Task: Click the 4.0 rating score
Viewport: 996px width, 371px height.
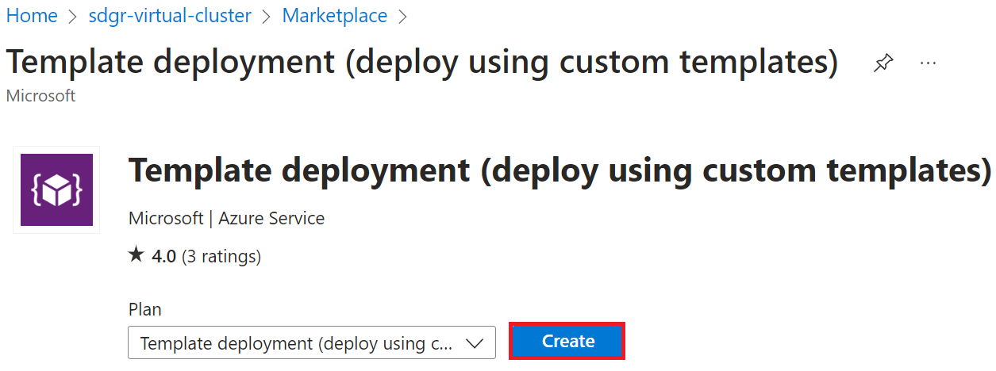Action: point(163,256)
